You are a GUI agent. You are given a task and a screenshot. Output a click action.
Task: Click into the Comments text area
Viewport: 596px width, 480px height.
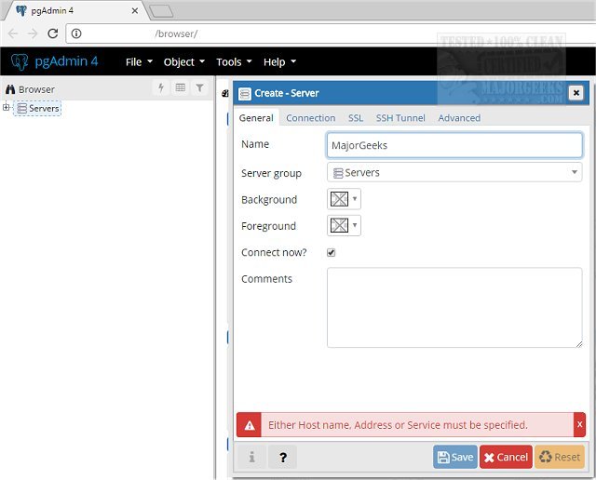(454, 308)
